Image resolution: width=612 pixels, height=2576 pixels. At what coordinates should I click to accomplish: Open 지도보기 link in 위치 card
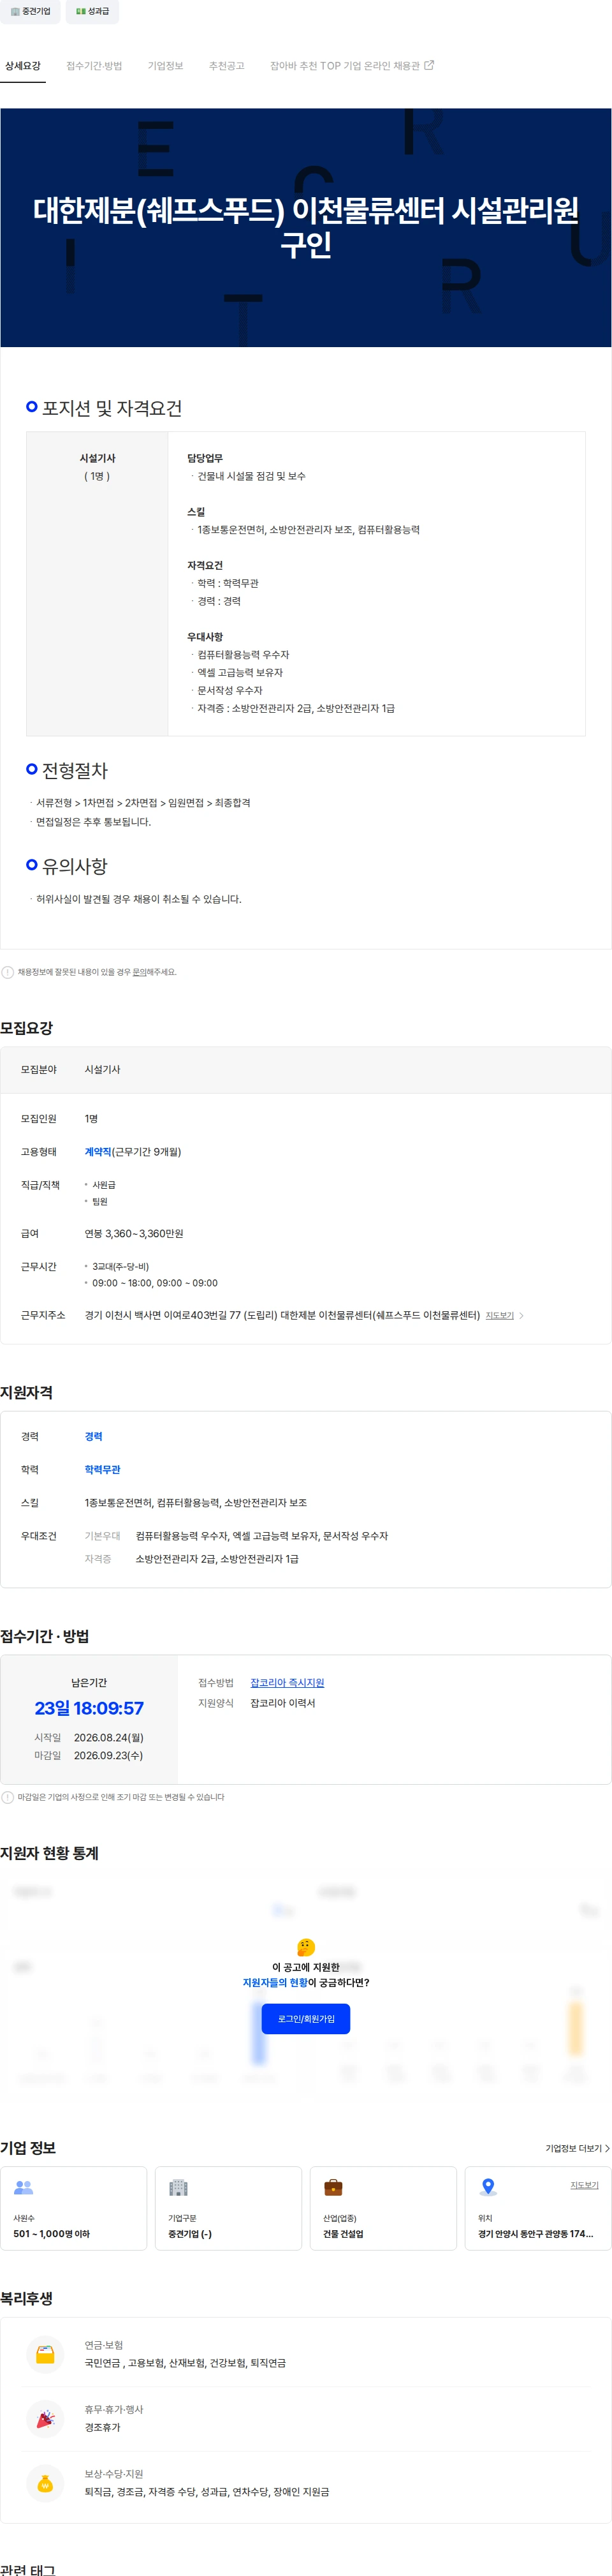point(584,2185)
